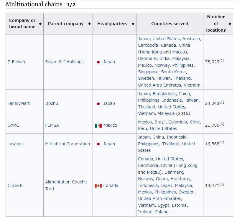Open the 7-Eleven company link
This screenshot has width=237, height=223.
coord(16,62)
